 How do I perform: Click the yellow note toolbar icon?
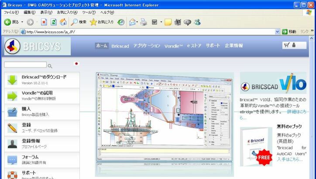tap(168, 22)
